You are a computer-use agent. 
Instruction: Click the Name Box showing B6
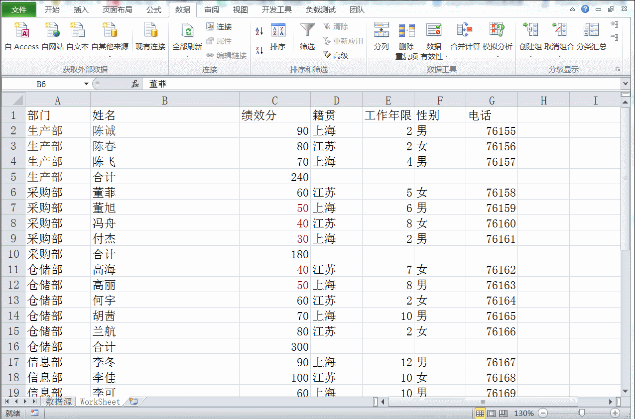[x=42, y=84]
